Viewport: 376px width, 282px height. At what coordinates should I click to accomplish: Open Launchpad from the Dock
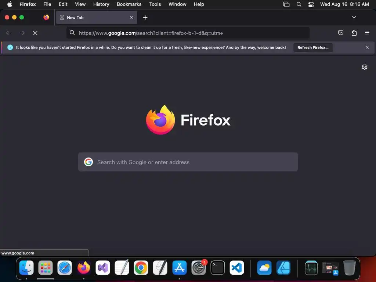click(x=46, y=268)
